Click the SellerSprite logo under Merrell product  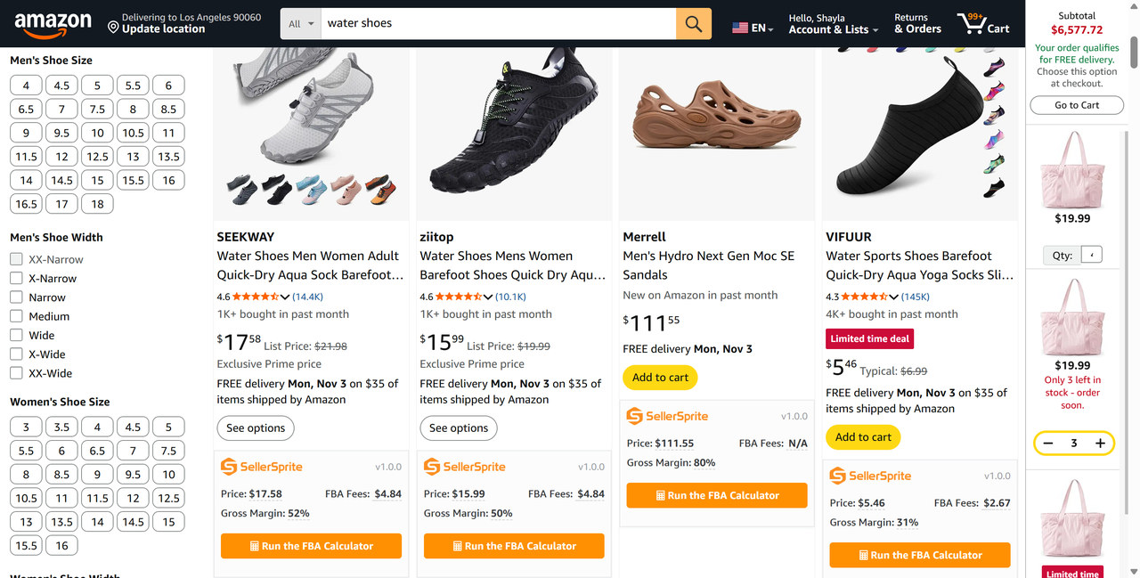[x=667, y=416]
